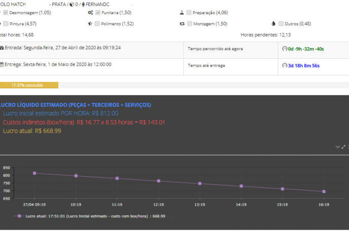Click the Preparação flask icon
The image size is (349, 232).
(182, 12)
